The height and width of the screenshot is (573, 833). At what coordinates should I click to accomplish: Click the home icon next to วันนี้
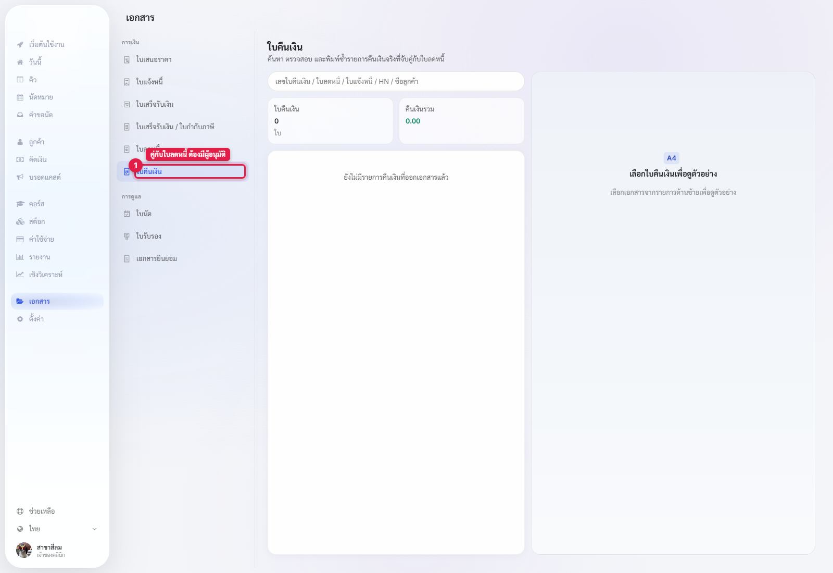[x=20, y=62]
